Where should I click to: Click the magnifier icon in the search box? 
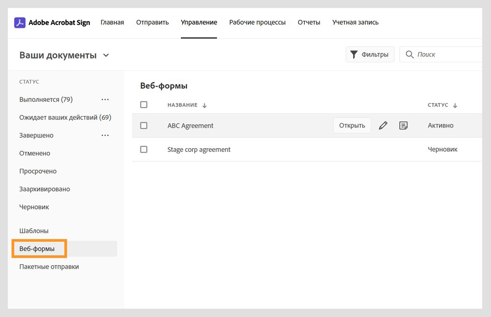click(410, 54)
